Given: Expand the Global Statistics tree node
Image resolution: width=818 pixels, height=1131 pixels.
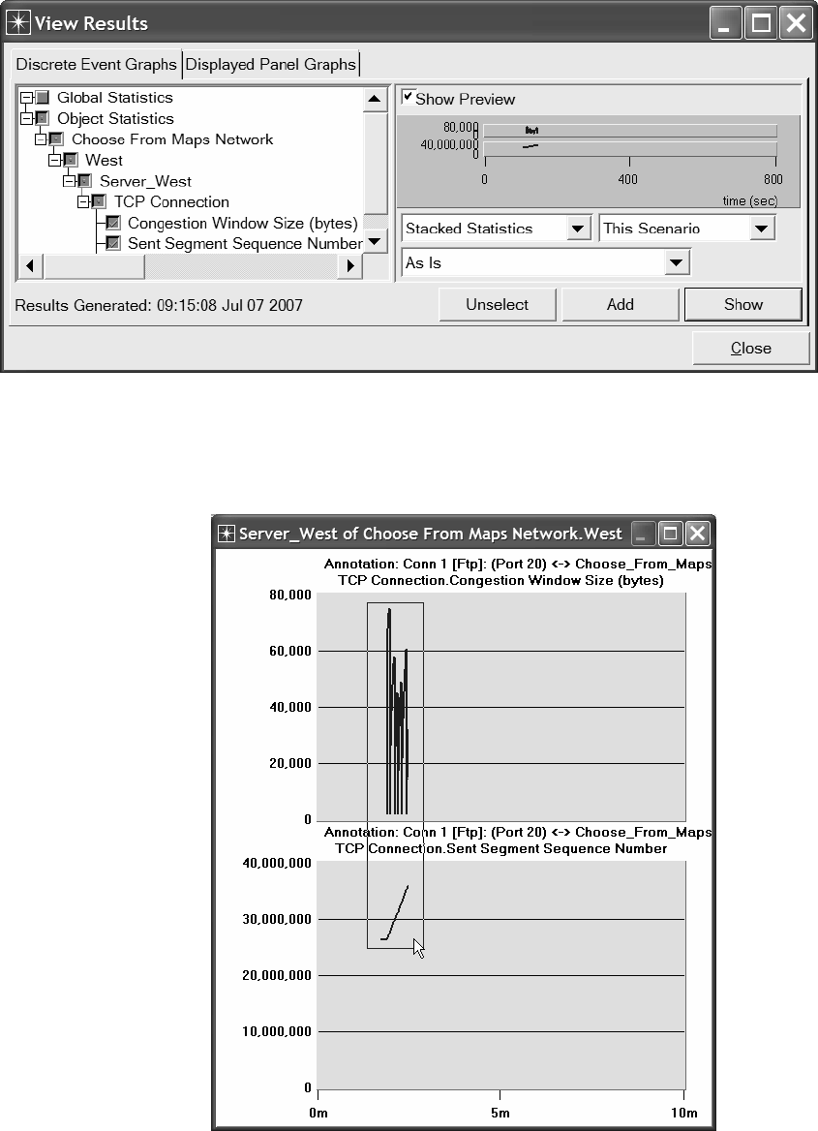Looking at the screenshot, I should click(27, 98).
